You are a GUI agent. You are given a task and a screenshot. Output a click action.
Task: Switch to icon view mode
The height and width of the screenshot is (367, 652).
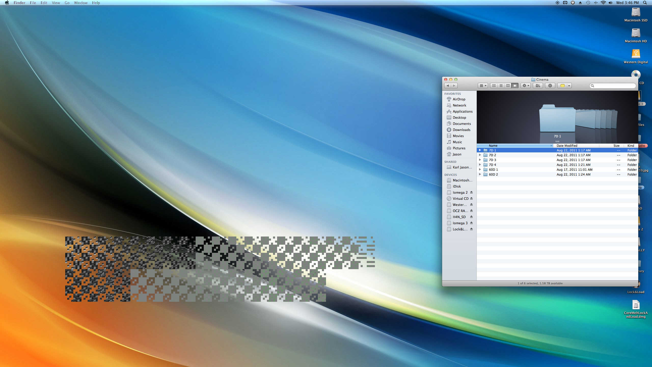click(x=494, y=86)
